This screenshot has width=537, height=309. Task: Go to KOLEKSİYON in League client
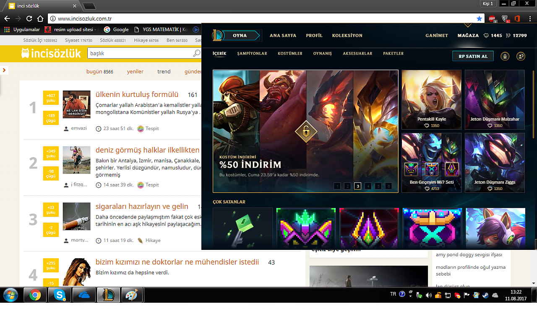347,36
